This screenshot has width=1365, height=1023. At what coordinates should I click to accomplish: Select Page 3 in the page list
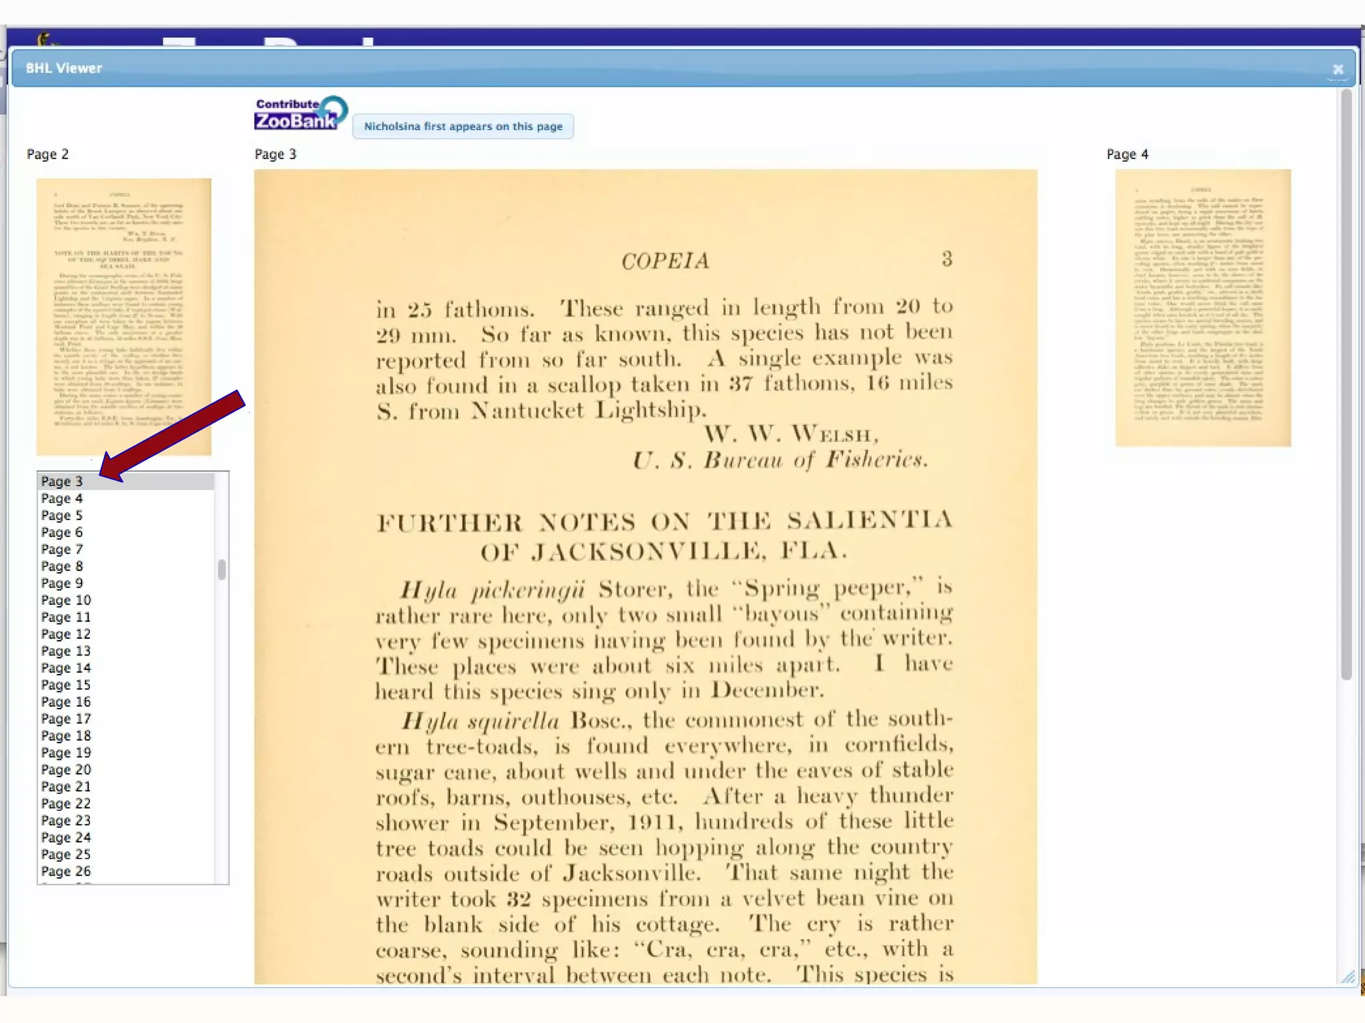pos(62,481)
